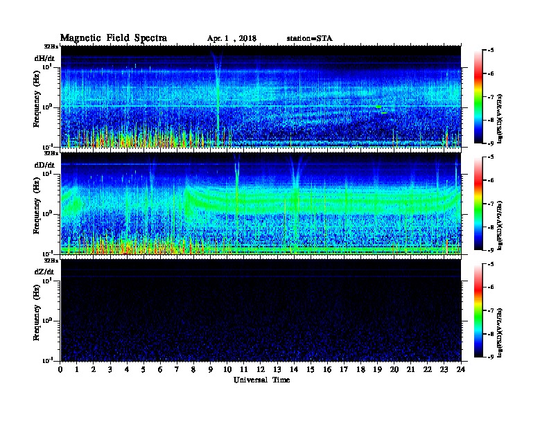Click hour tick label 20 on time axis
549x424 pixels.
pos(394,369)
